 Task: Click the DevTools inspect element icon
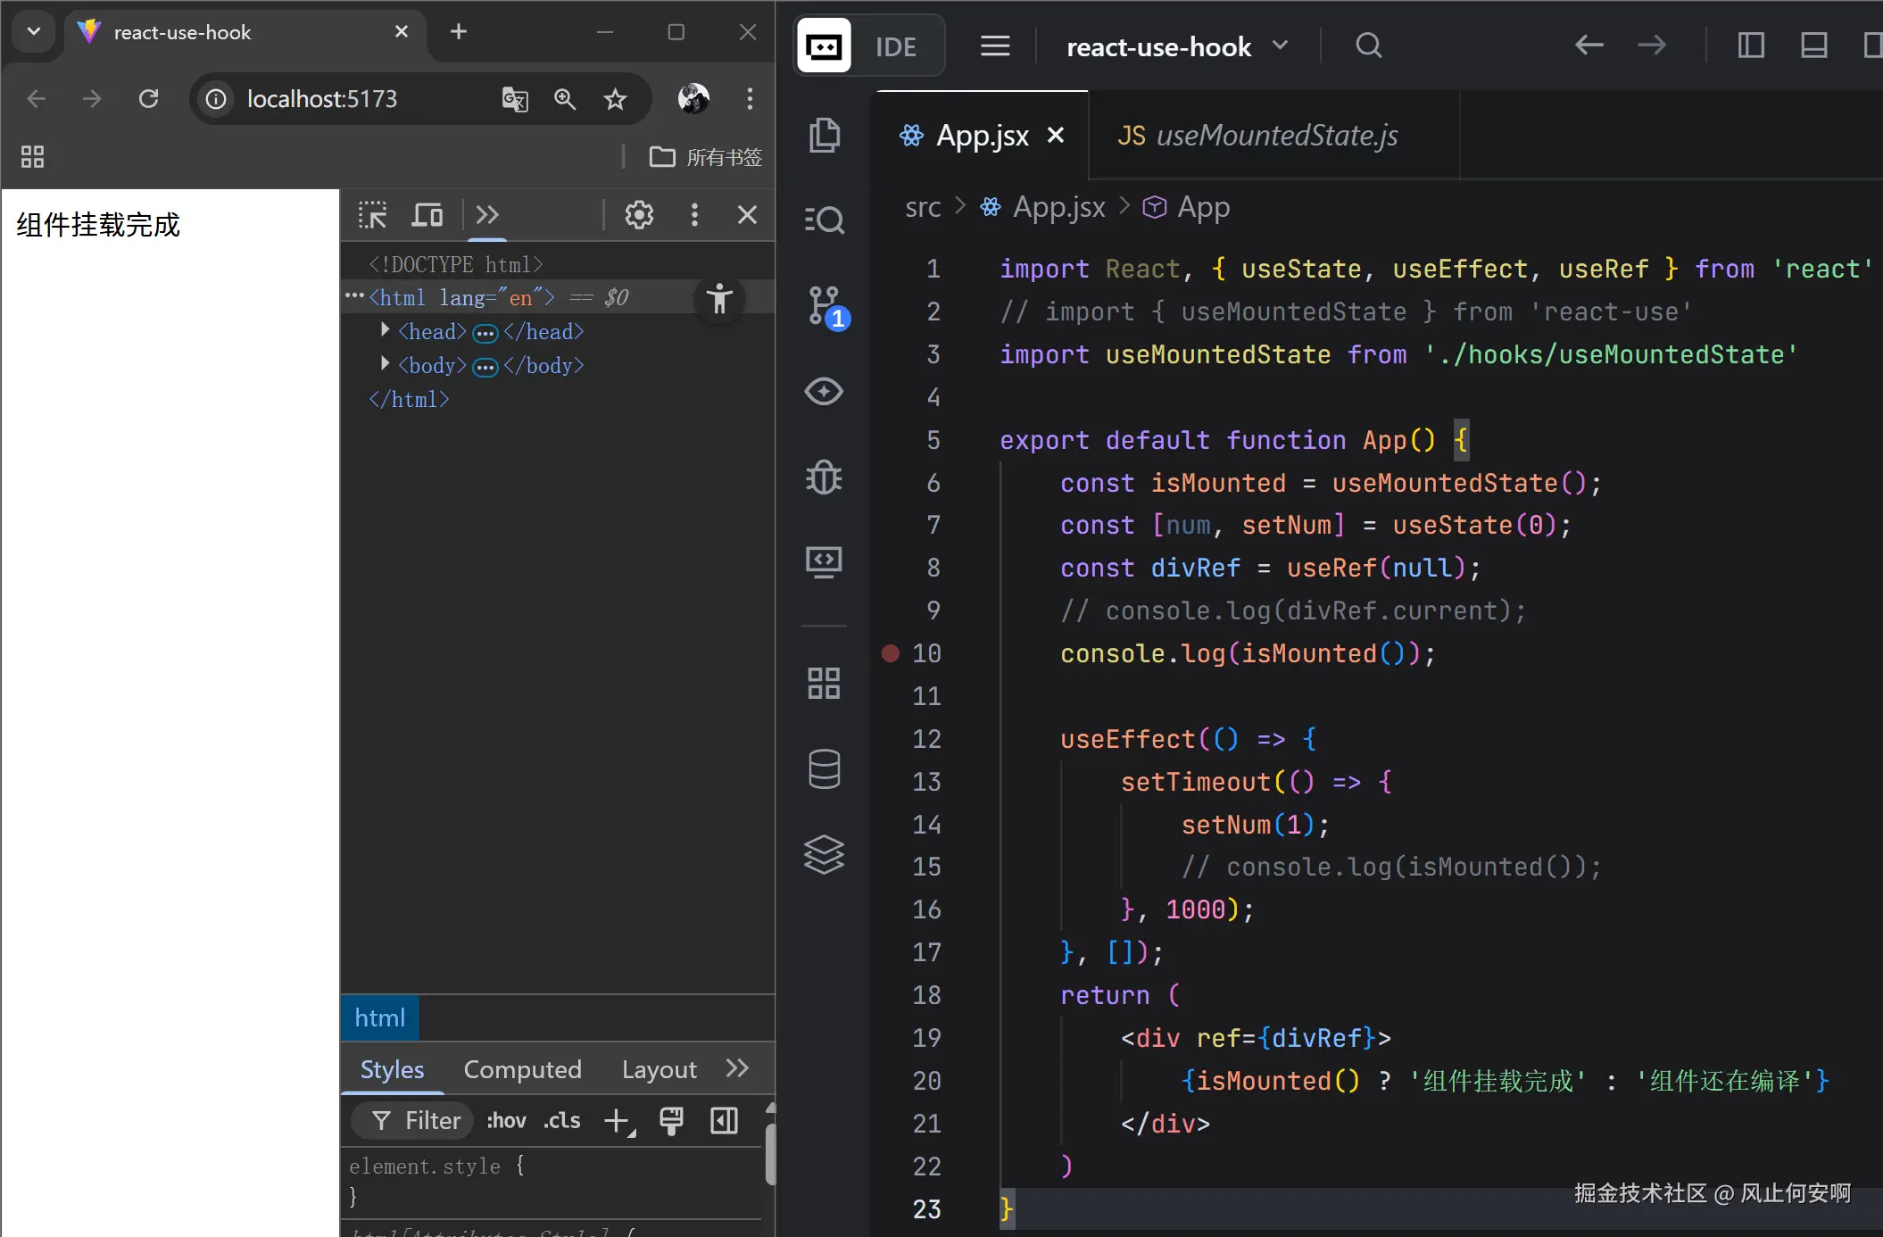click(372, 215)
